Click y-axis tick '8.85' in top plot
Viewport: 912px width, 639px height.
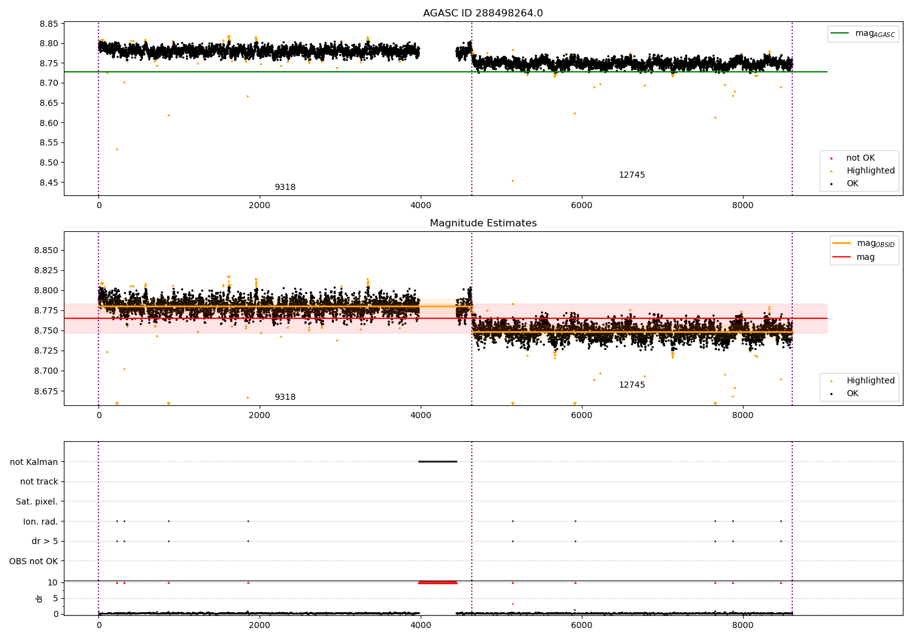[49, 24]
